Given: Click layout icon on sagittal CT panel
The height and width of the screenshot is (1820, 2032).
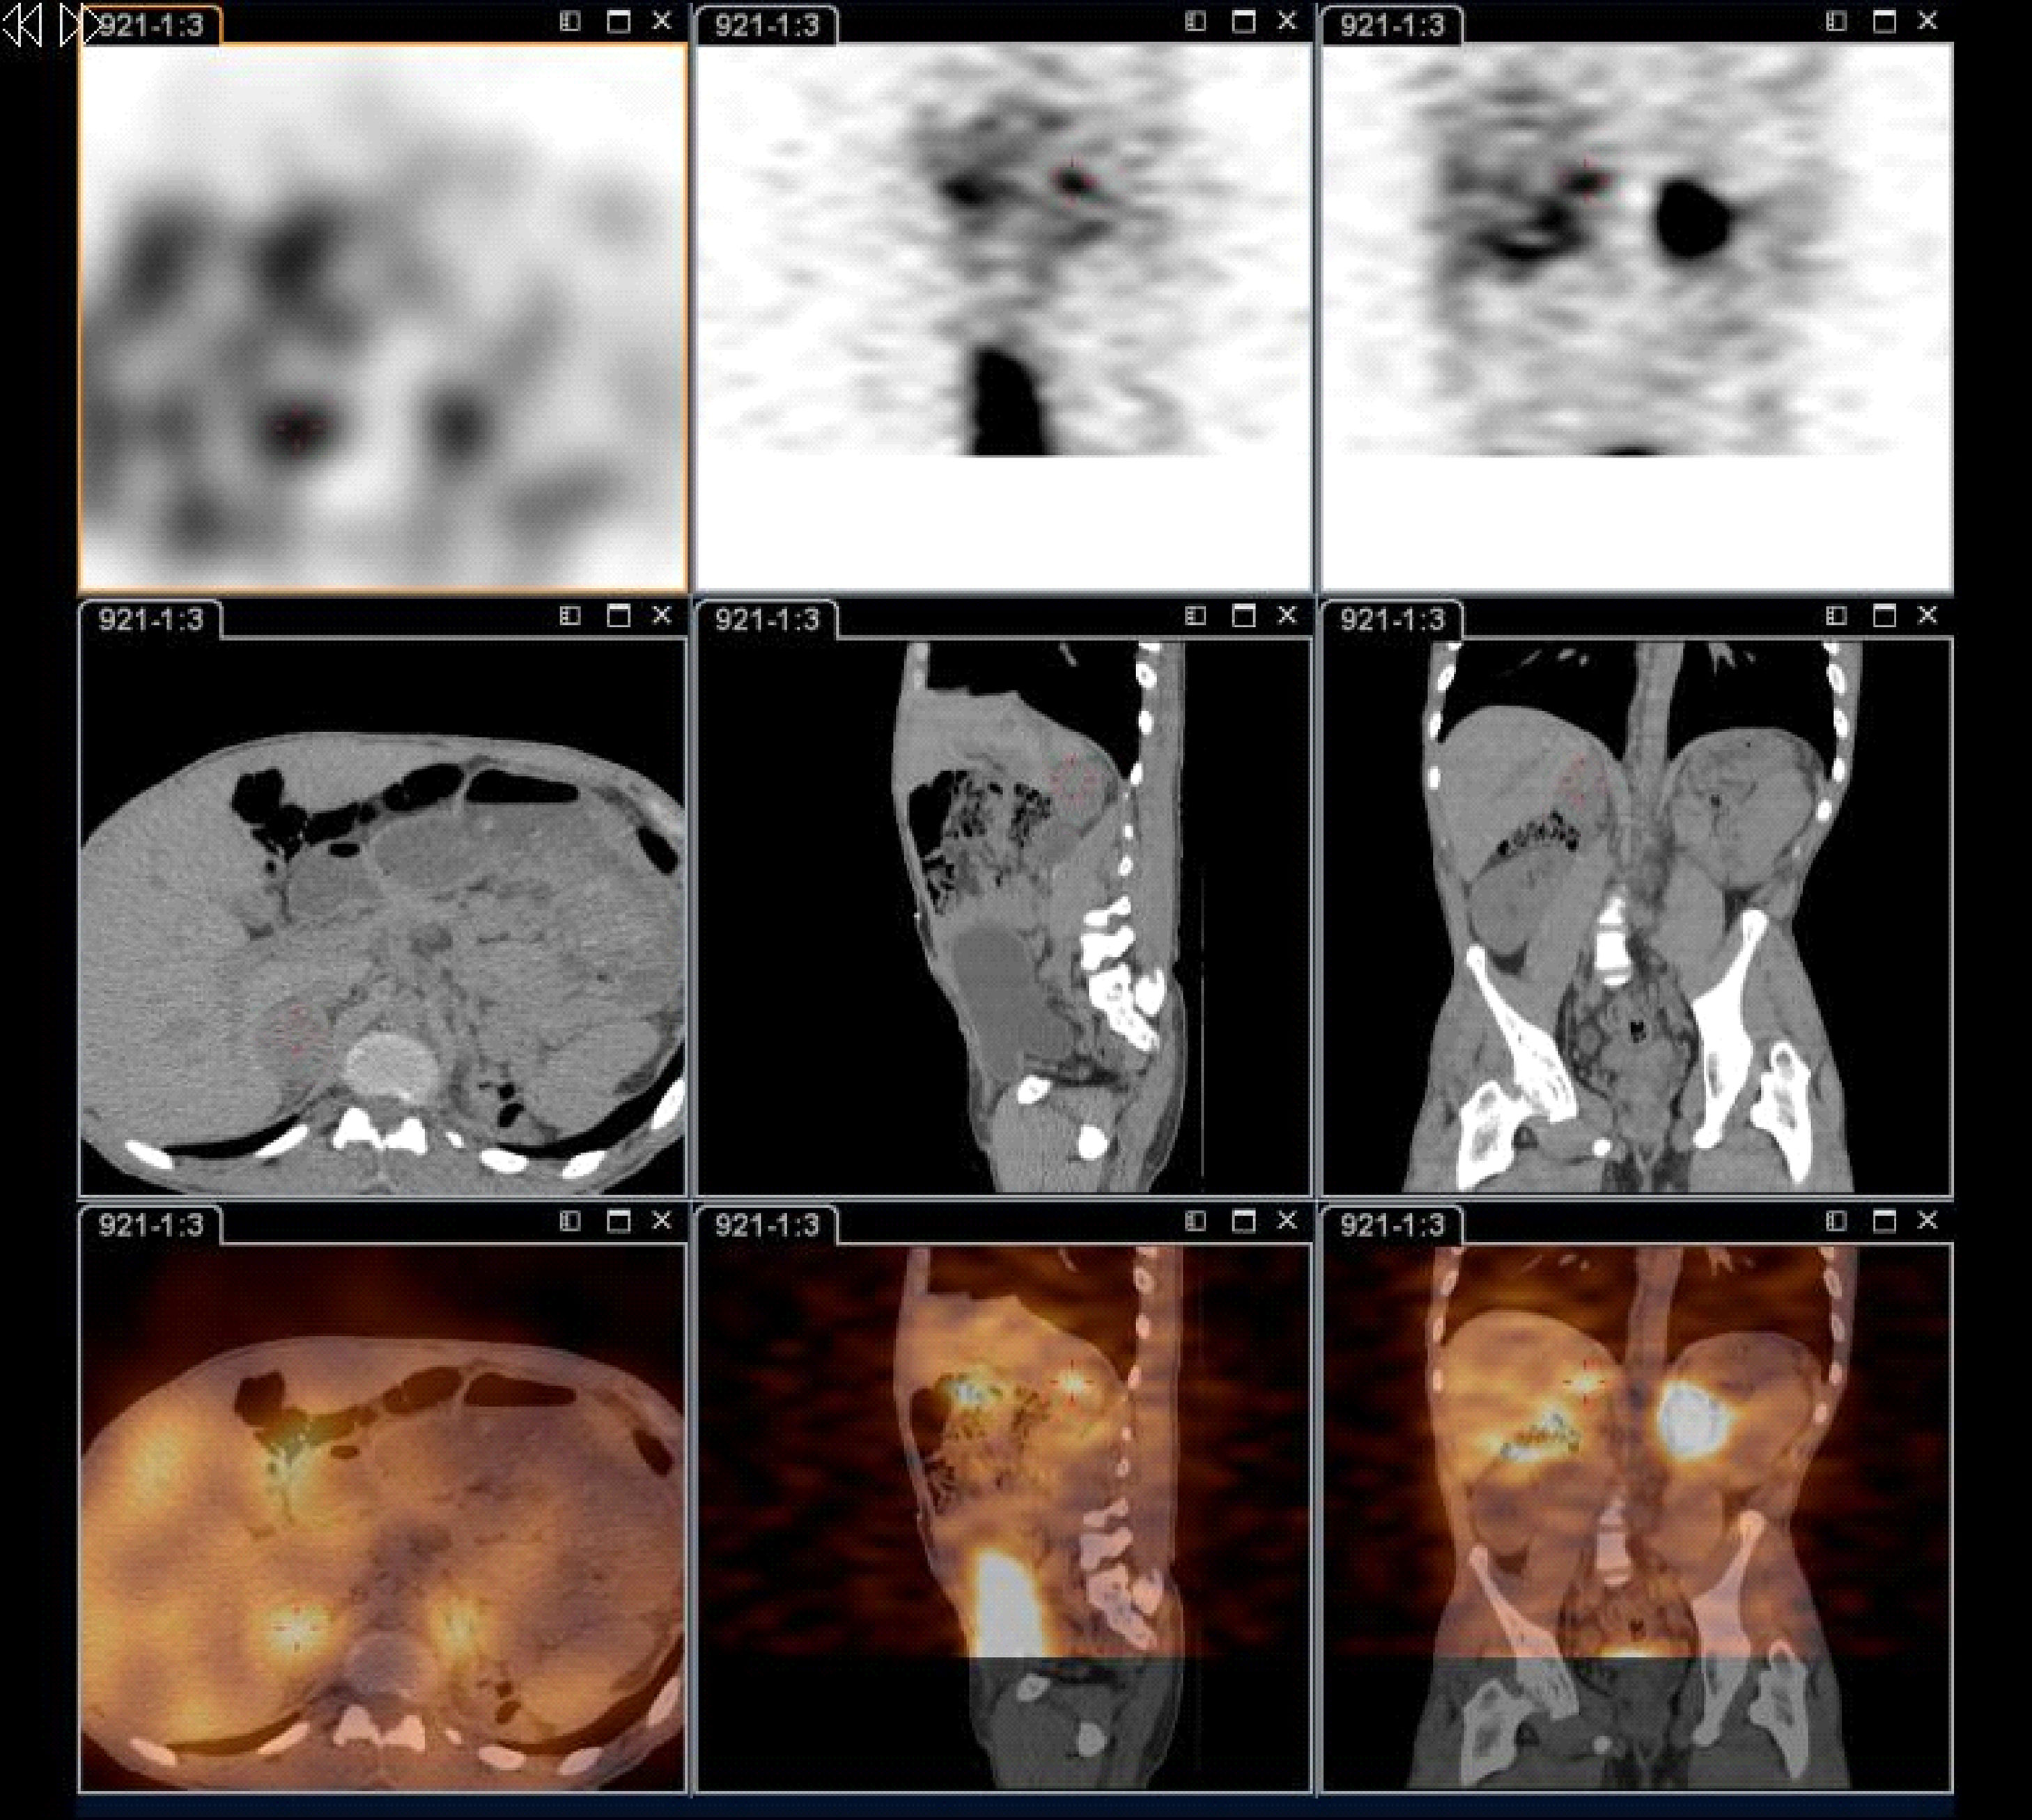Looking at the screenshot, I should point(1195,616).
